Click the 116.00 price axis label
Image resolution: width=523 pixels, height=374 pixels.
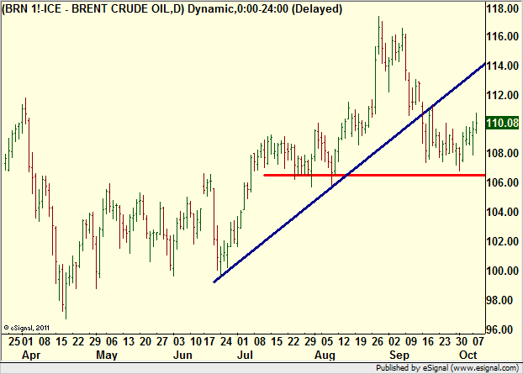pos(502,36)
